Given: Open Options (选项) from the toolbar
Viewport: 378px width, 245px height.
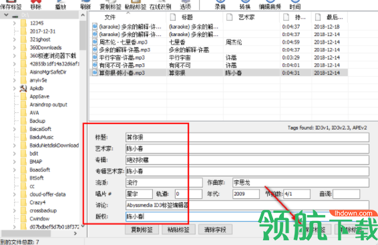Looking at the screenshot, I should click(x=186, y=5).
